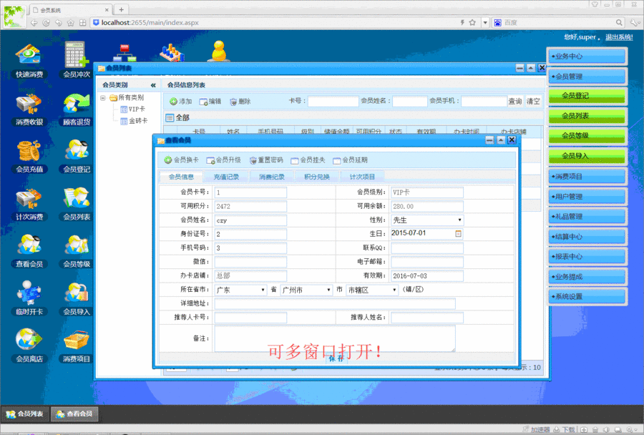Open the 会员列表 desktop icon
This screenshot has width=644, height=435.
tap(77, 204)
